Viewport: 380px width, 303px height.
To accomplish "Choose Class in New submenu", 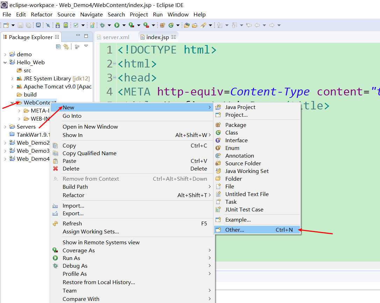I will pyautogui.click(x=257, y=132).
